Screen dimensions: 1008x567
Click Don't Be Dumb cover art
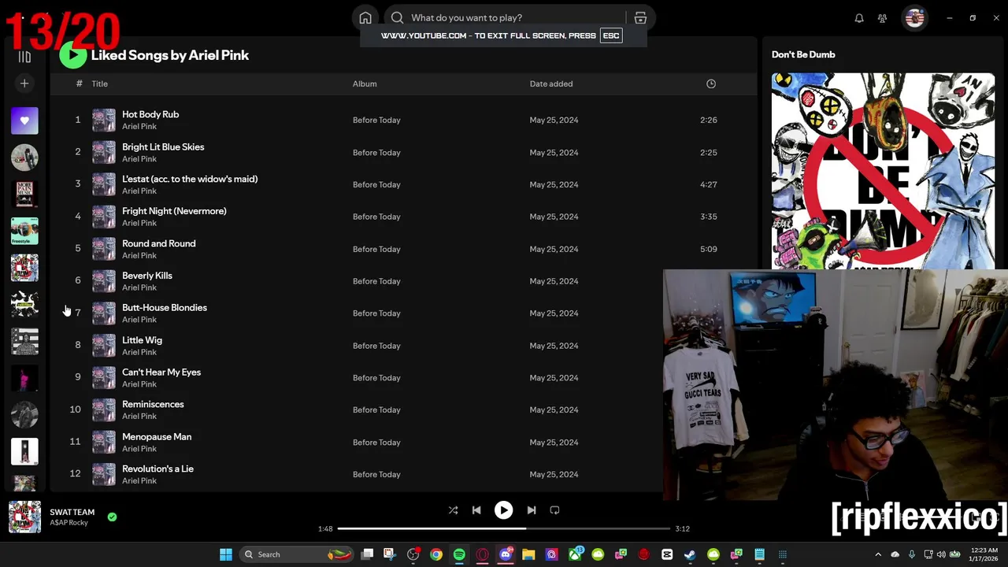click(x=883, y=171)
